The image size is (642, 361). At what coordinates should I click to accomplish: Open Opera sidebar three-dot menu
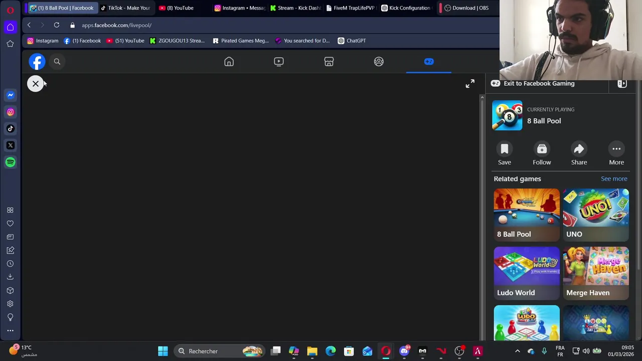(10, 330)
